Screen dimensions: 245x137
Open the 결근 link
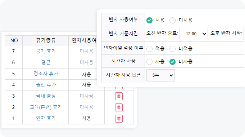click(x=46, y=62)
